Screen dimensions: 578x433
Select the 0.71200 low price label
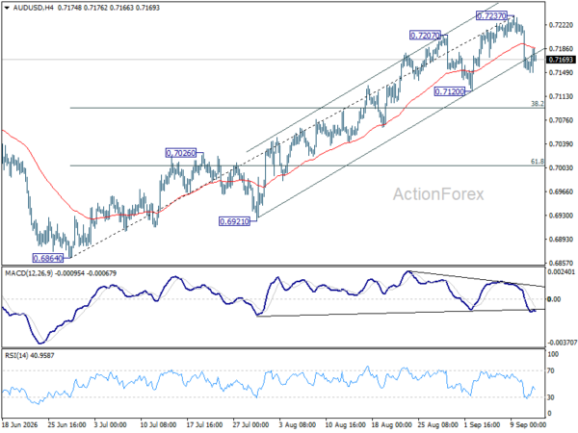[x=449, y=91]
